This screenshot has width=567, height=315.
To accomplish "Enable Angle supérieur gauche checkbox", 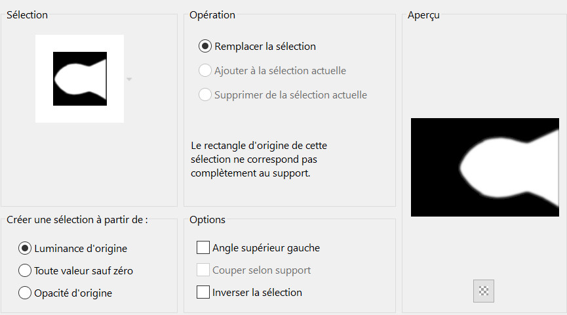I will 203,248.
